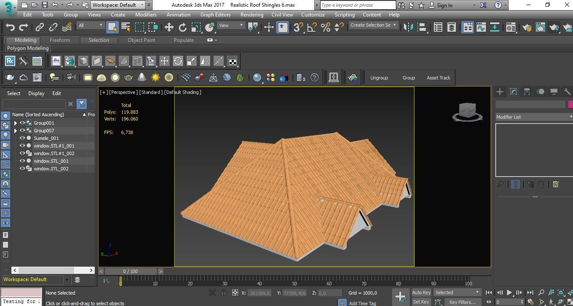Open Create Selection Set dropdown
Viewport: 573px width, 306px height.
point(373,25)
